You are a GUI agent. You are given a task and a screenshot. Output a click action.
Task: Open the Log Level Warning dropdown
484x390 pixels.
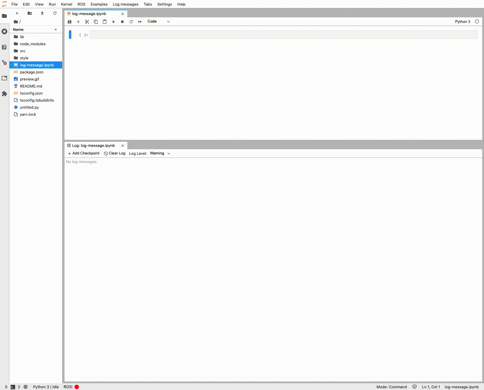pyautogui.click(x=160, y=153)
